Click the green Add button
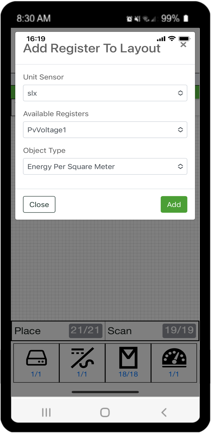 [174, 204]
